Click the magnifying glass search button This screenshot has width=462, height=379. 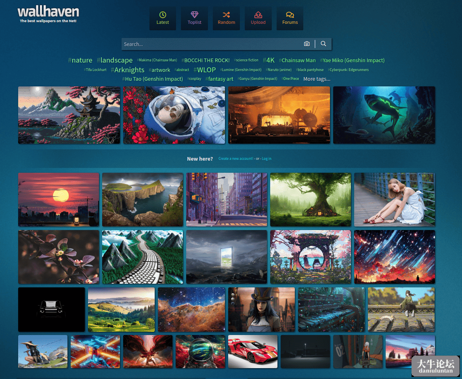coord(323,44)
